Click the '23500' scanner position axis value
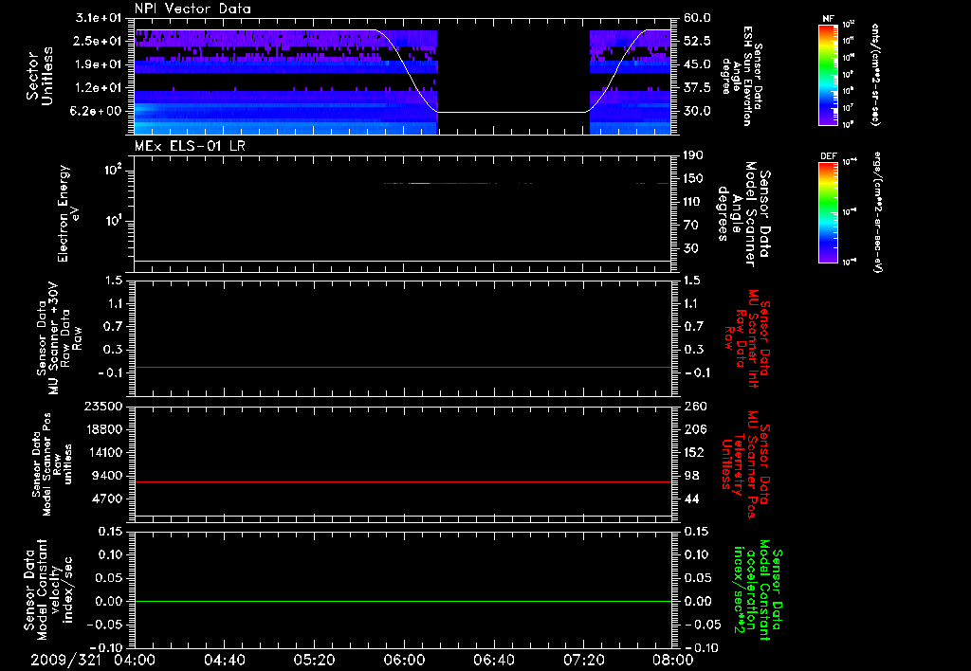Image resolution: width=971 pixels, height=671 pixels. [102, 406]
